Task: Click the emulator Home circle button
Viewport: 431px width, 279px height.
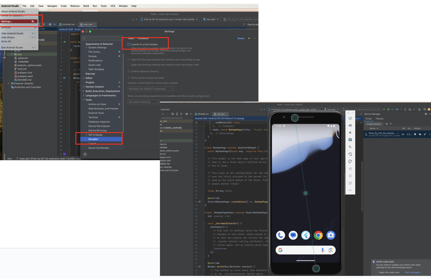Action: [350, 176]
